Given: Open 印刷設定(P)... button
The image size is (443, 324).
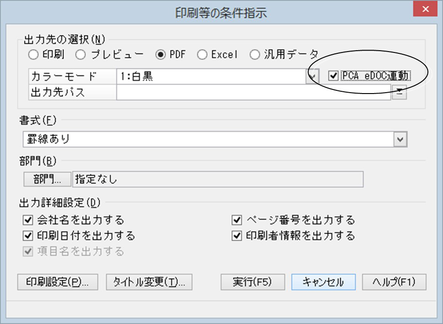Looking at the screenshot, I should click(58, 282).
